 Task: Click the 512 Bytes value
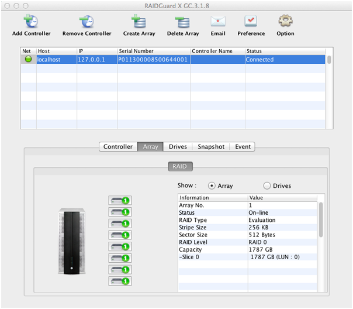[x=262, y=235]
